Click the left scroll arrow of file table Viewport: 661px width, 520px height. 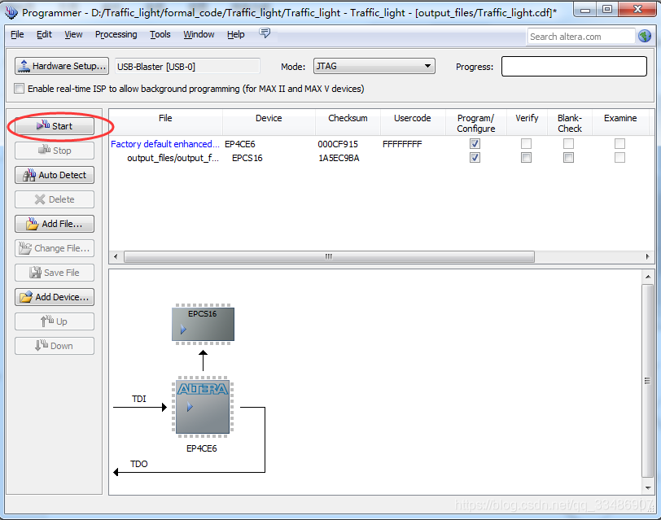pyautogui.click(x=116, y=256)
